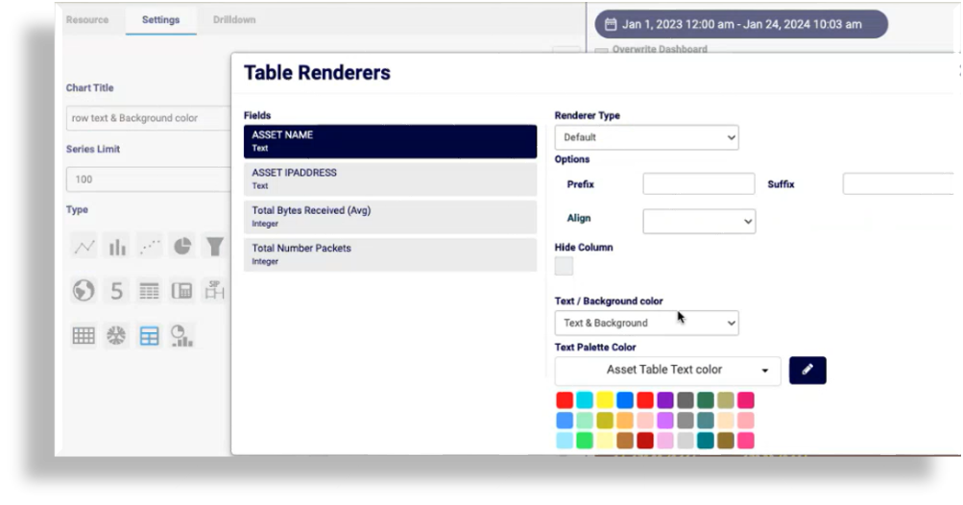Select the pie-and-bar combo chart type
963x505 pixels.
tap(181, 335)
